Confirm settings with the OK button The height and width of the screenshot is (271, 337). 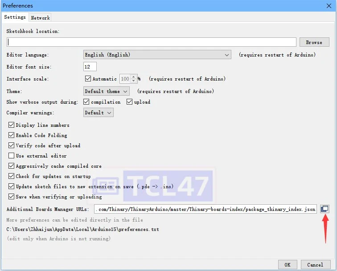click(x=288, y=265)
